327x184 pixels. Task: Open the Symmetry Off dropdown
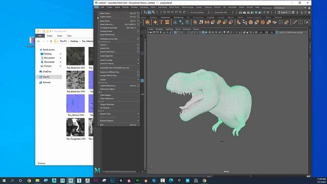[x=221, y=12]
